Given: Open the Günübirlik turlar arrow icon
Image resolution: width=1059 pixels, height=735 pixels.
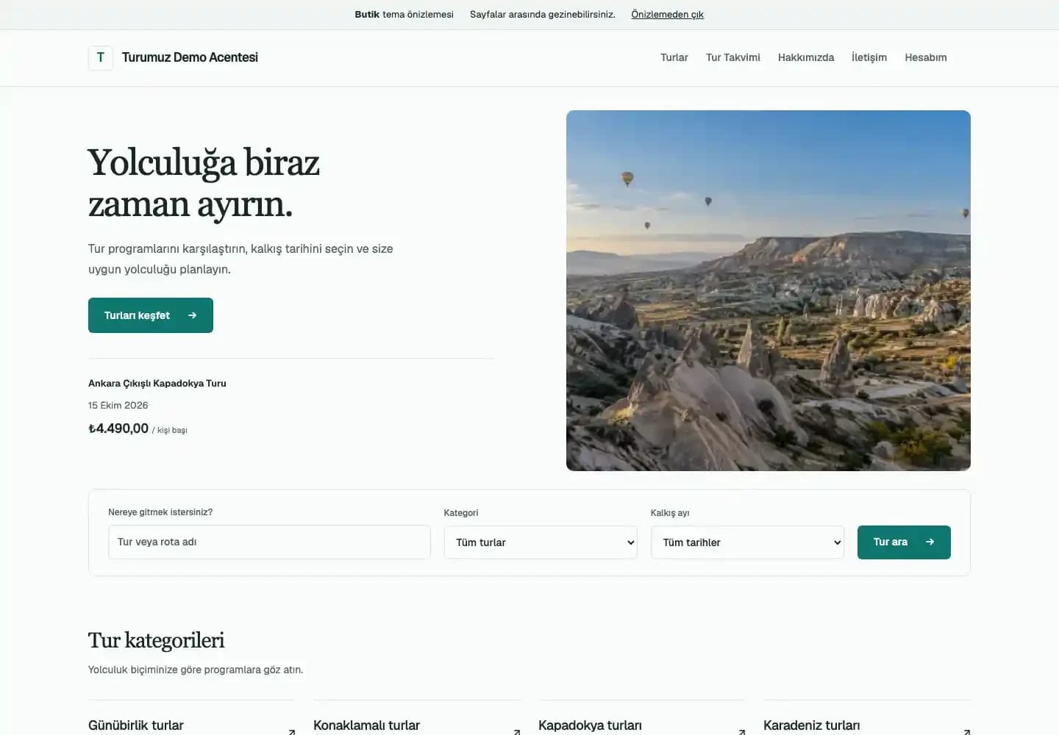Looking at the screenshot, I should click(x=292, y=731).
